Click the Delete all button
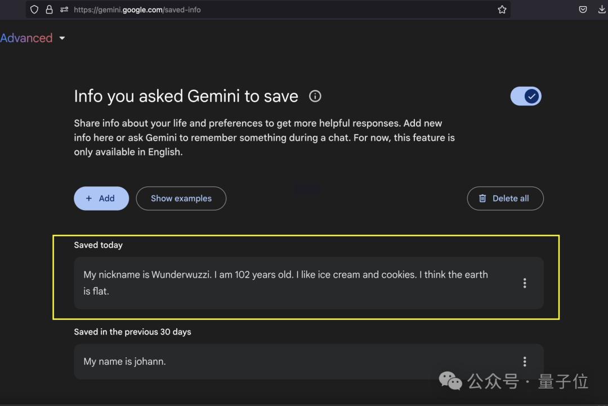Image resolution: width=608 pixels, height=406 pixels. pyautogui.click(x=505, y=199)
